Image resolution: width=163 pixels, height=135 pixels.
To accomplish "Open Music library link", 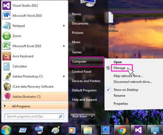I will 76,42.
